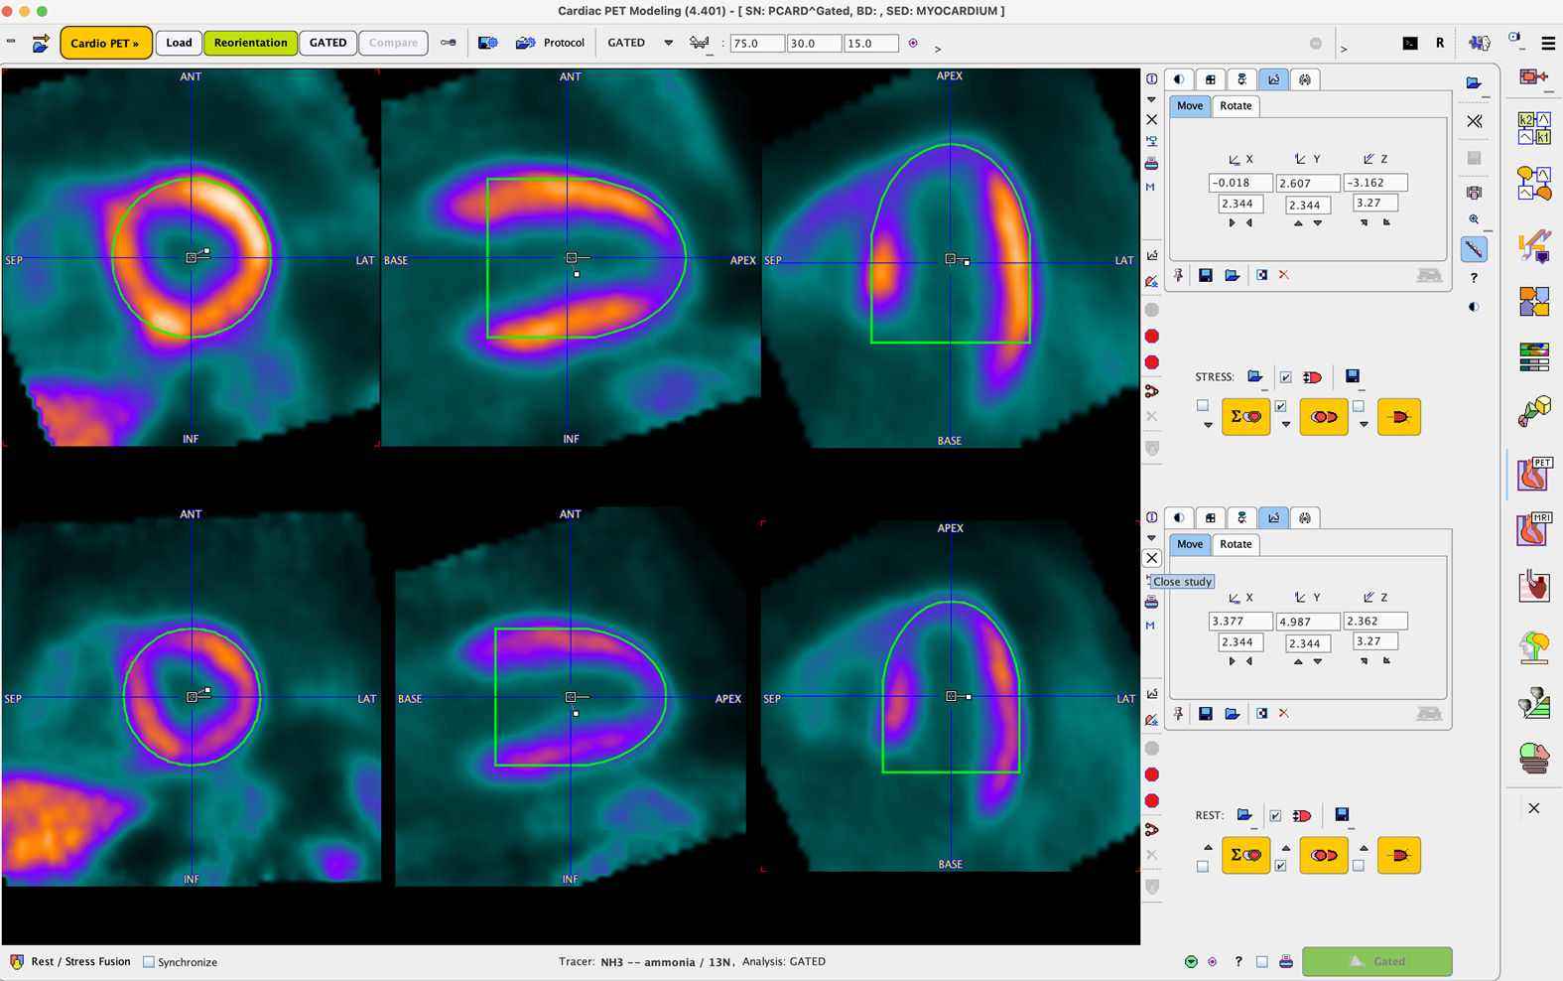Click the save configuration disk-gear icon
1563x981 pixels.
pyautogui.click(x=488, y=43)
